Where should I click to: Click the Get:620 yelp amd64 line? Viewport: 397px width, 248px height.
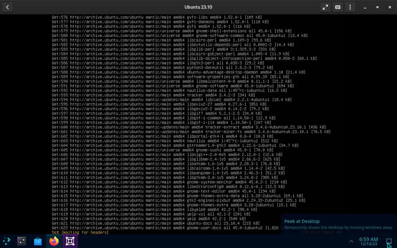click(149, 219)
